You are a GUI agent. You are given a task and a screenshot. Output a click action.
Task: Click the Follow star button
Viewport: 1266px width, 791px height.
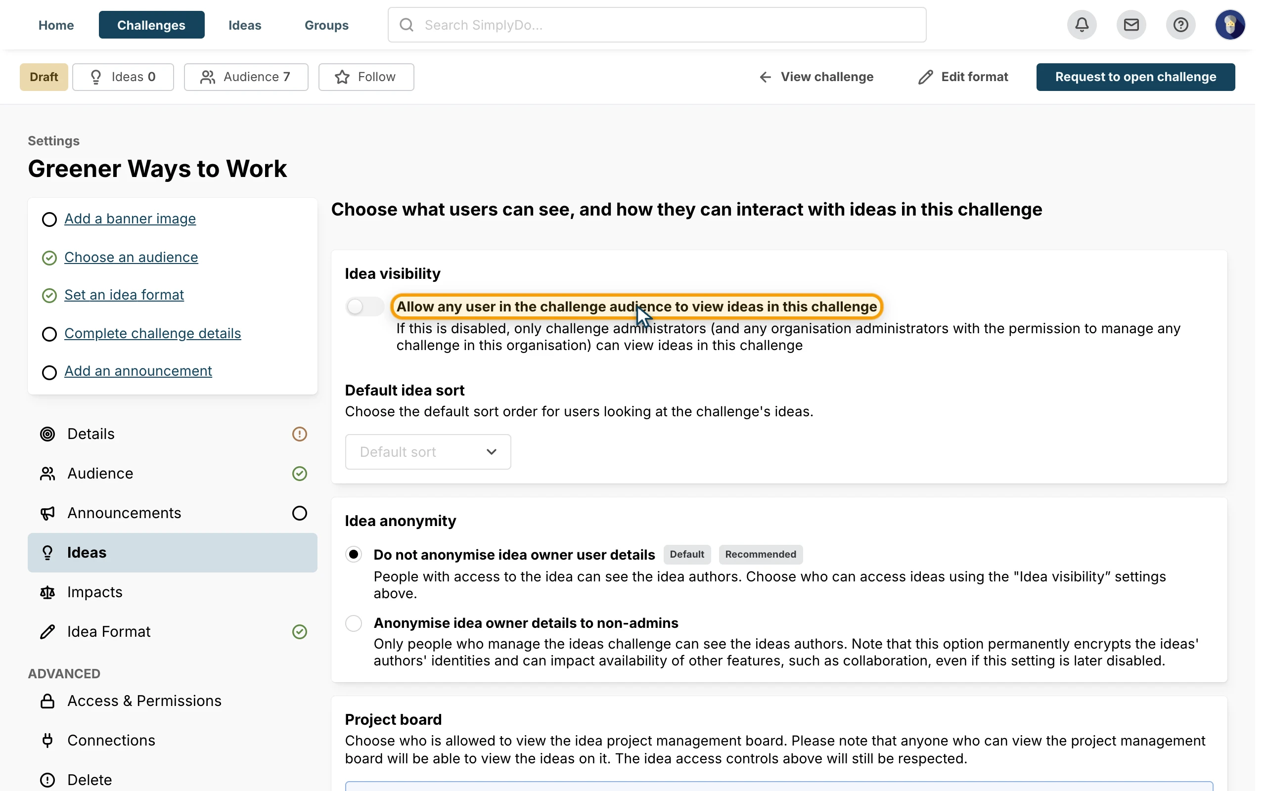coord(366,77)
